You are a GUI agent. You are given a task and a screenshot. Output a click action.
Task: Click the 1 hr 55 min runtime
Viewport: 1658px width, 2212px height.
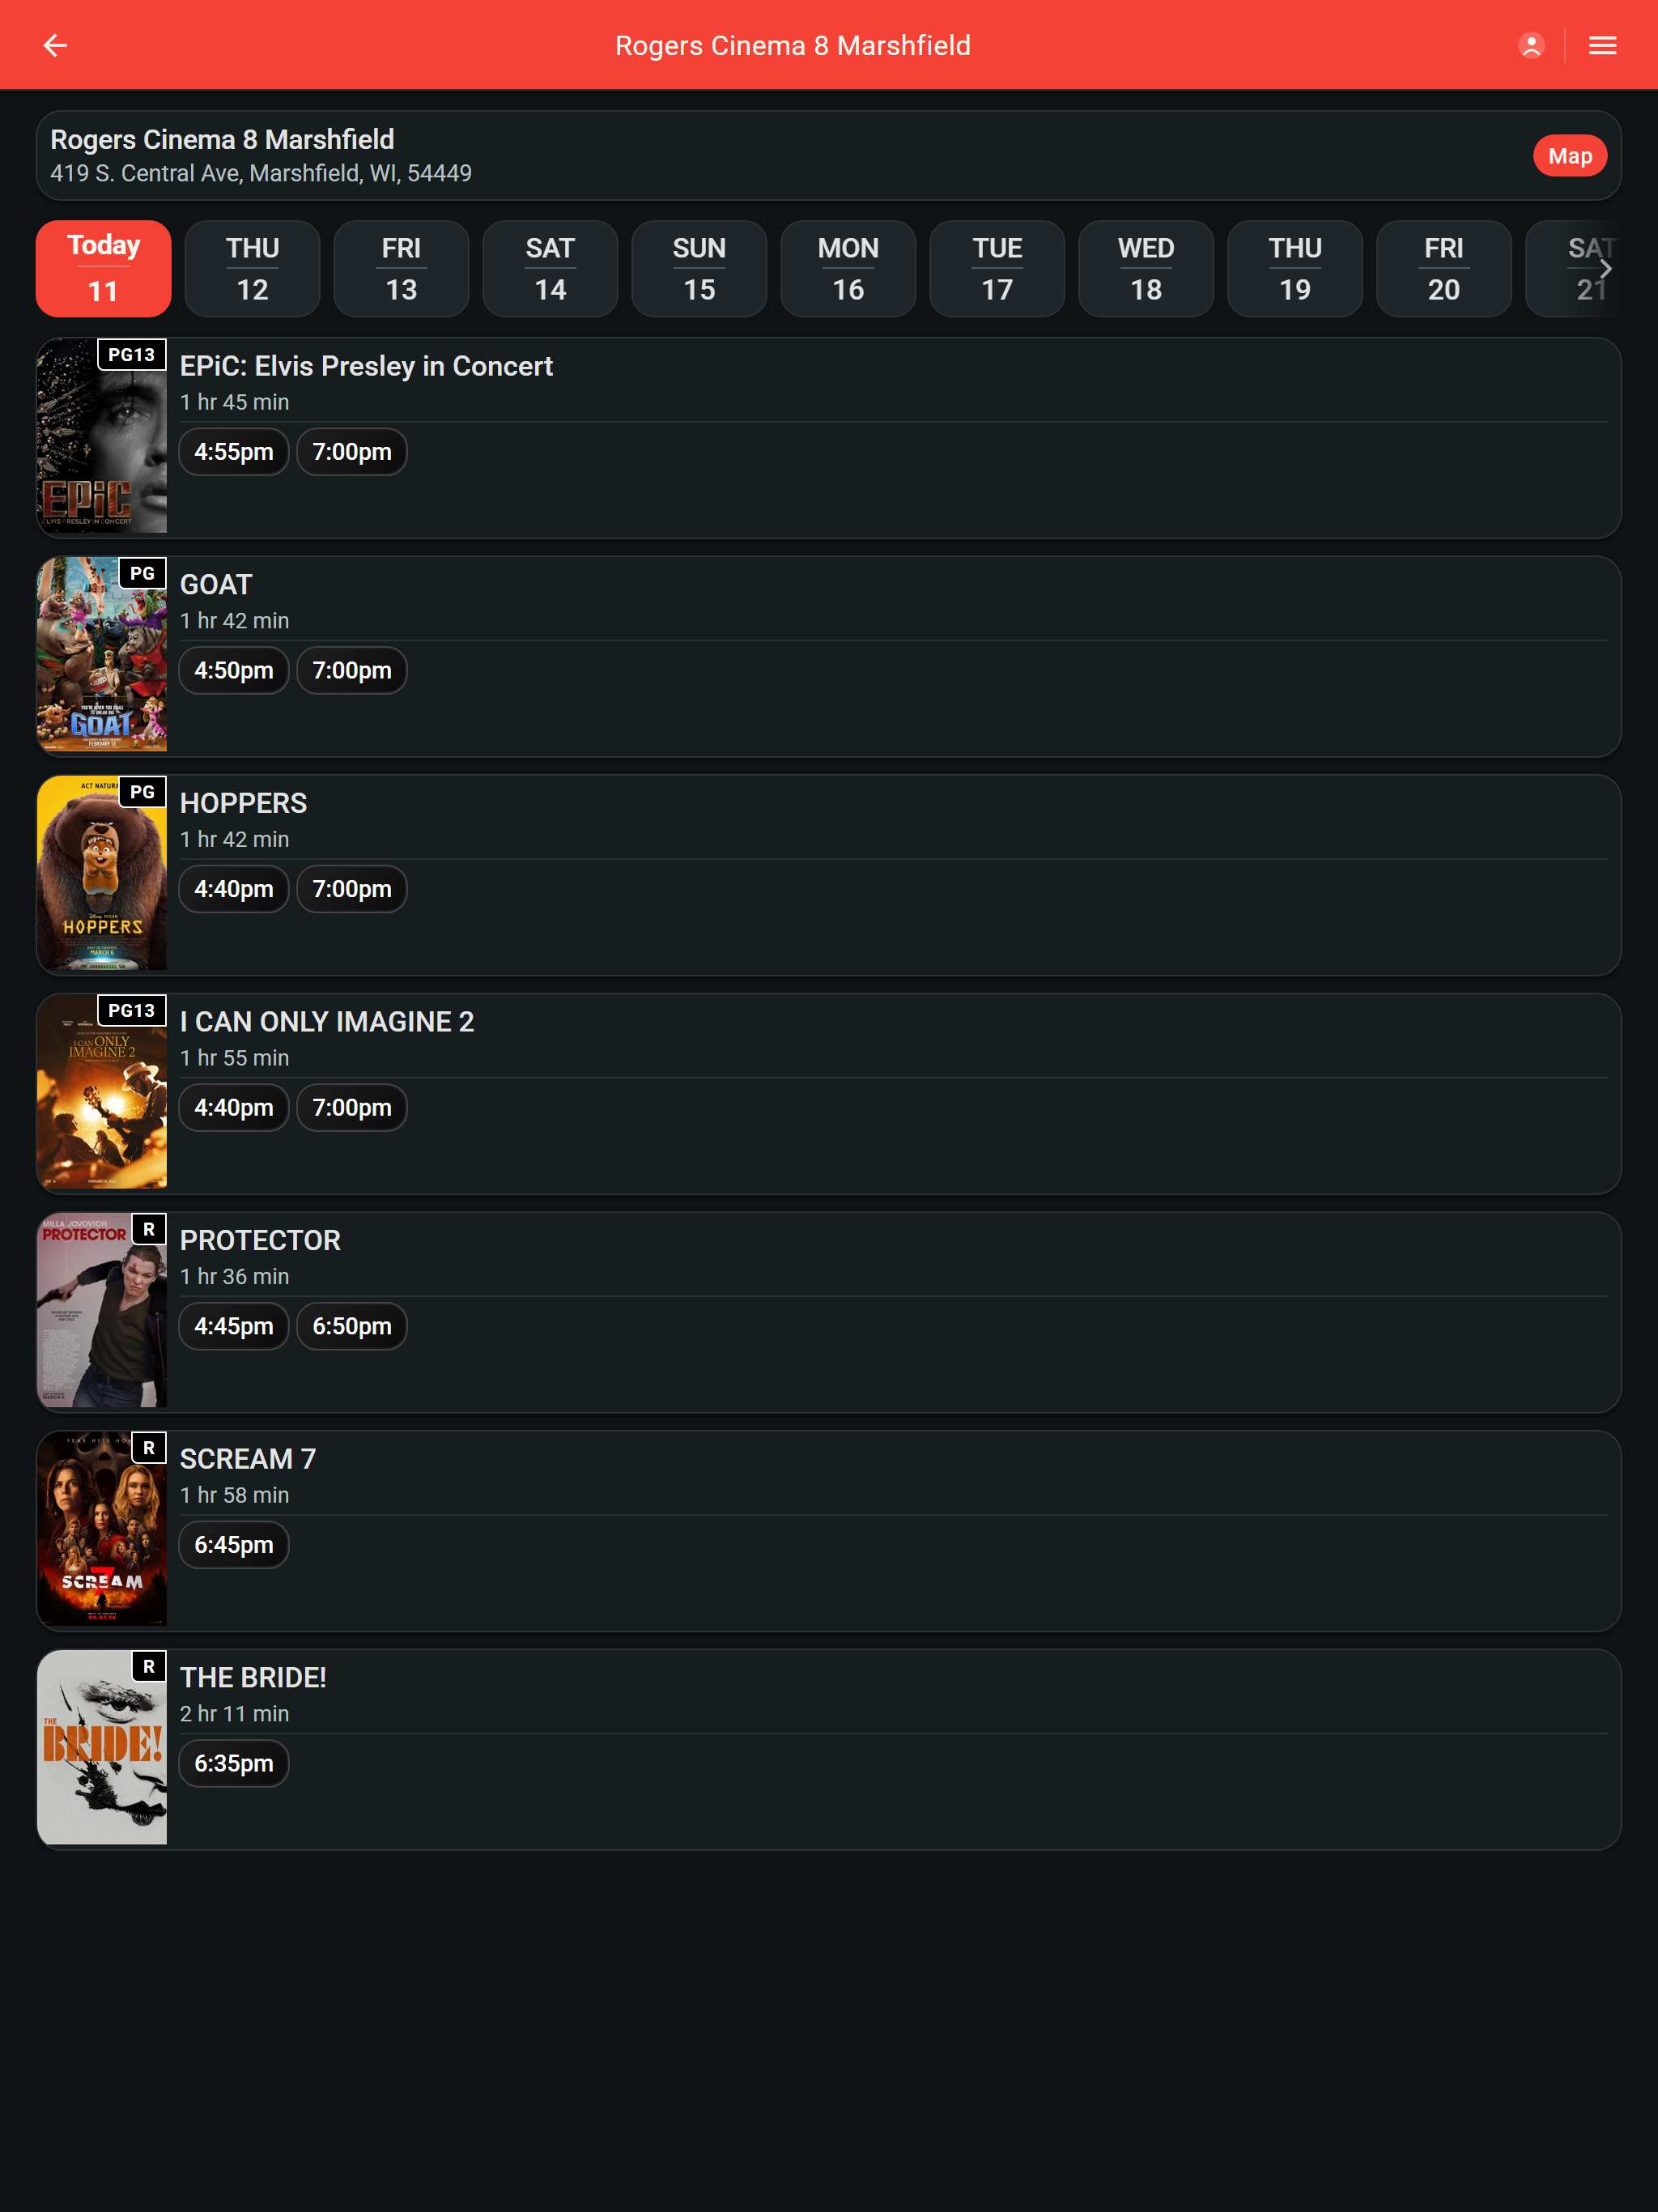click(234, 1059)
